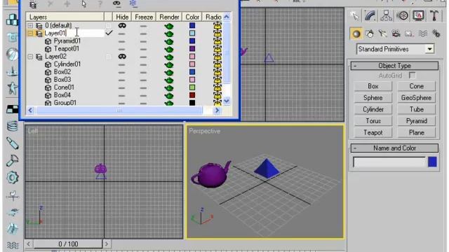The image size is (449, 252).
Task: Click the Create New Layer icon in Layer dialog
Action: click(x=33, y=4)
